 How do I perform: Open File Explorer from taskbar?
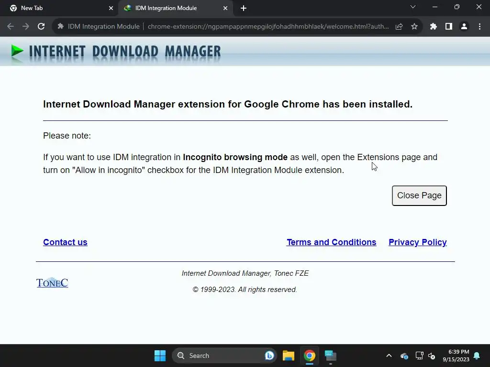pos(289,356)
